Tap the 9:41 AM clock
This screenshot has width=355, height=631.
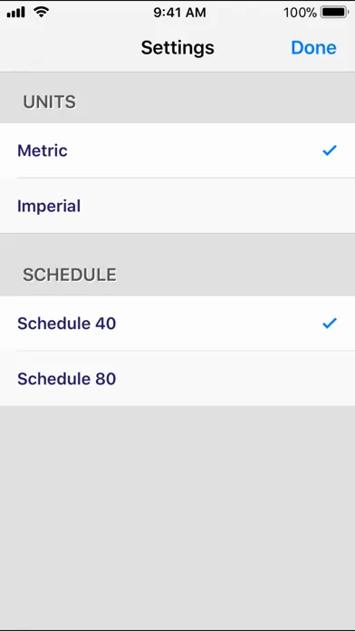(x=179, y=13)
